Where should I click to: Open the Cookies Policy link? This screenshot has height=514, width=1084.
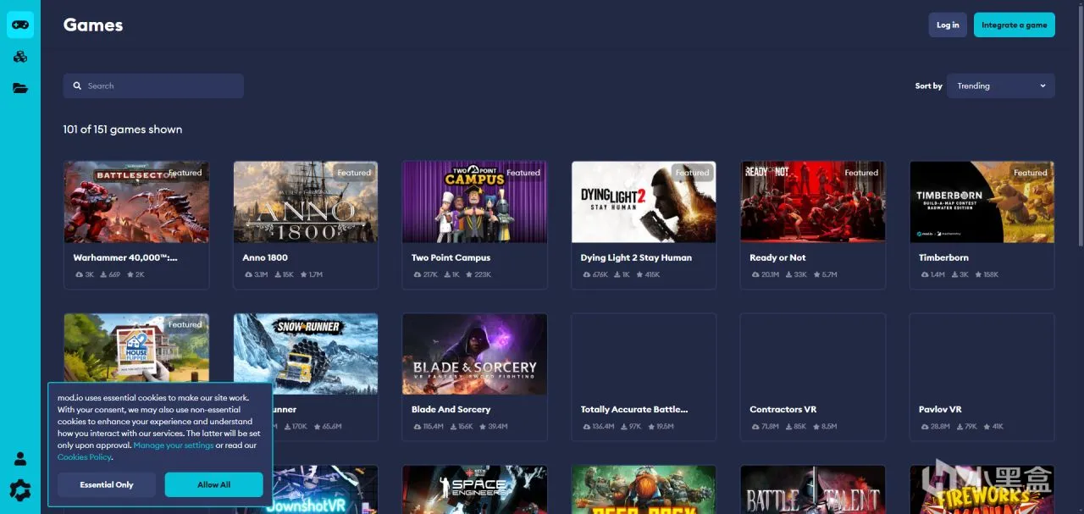(x=84, y=457)
